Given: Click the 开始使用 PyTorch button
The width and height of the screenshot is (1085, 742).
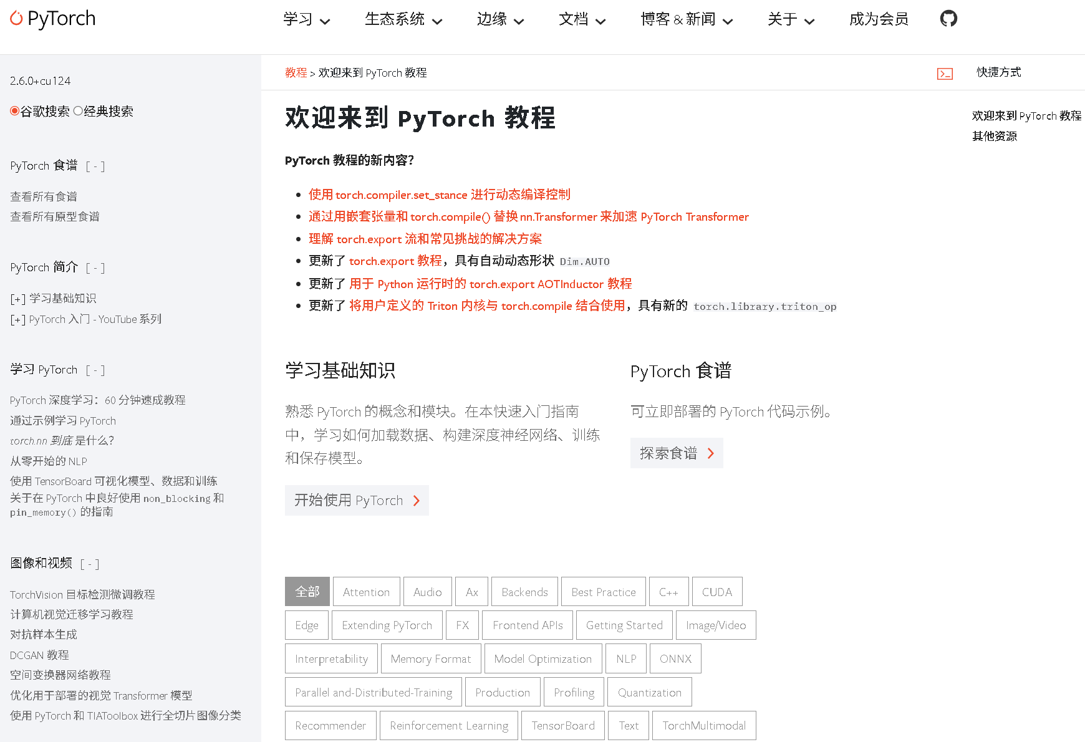Looking at the screenshot, I should 357,500.
